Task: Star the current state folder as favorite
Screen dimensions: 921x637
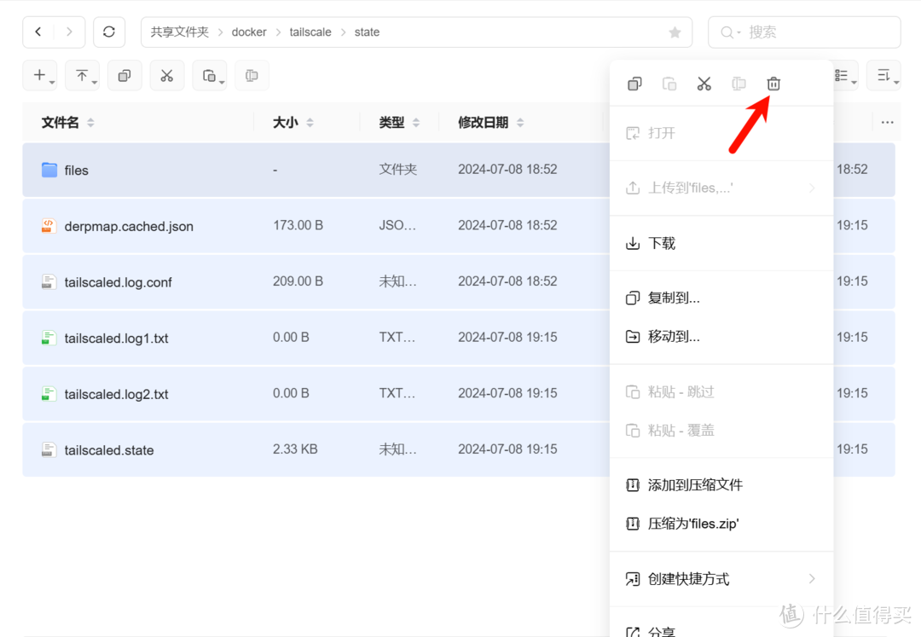Action: click(674, 32)
